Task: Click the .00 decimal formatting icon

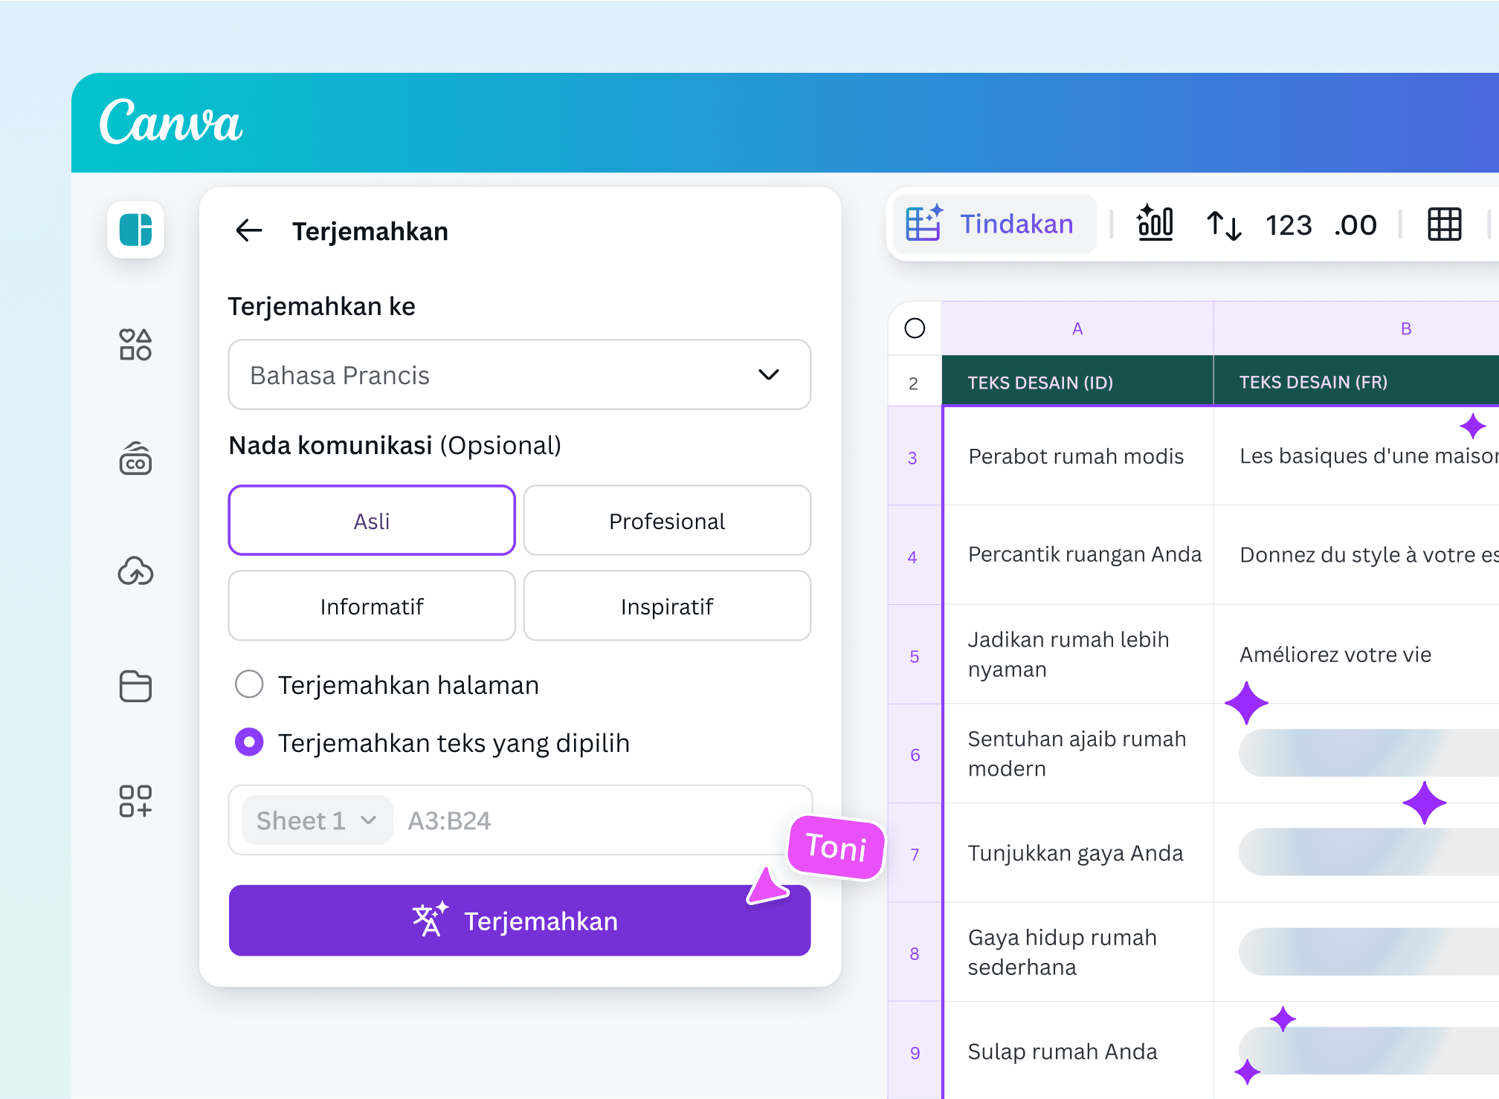Action: click(x=1355, y=224)
